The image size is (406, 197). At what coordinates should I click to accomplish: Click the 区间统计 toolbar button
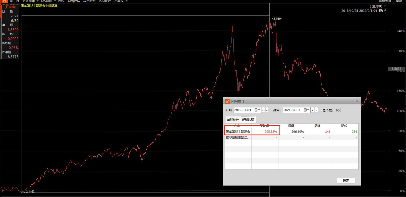click(105, 1)
